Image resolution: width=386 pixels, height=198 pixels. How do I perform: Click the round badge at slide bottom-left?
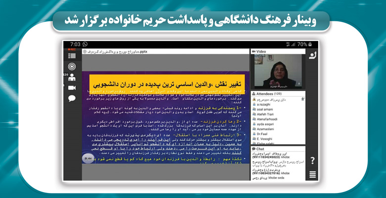pyautogui.click(x=88, y=159)
